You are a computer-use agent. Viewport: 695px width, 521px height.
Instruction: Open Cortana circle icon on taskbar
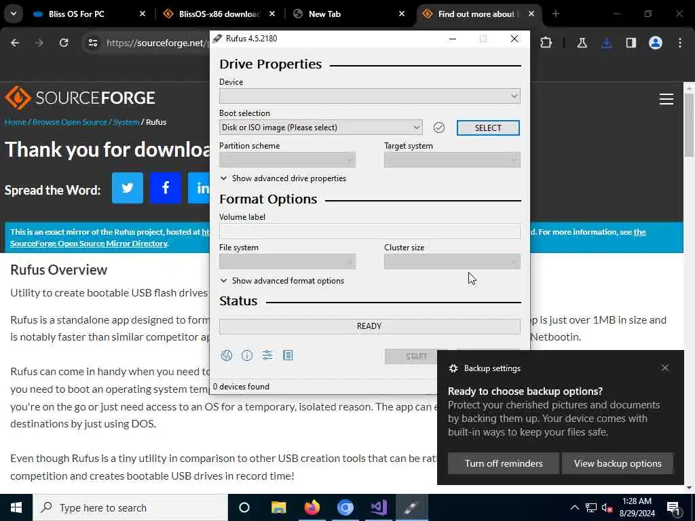[244, 507]
